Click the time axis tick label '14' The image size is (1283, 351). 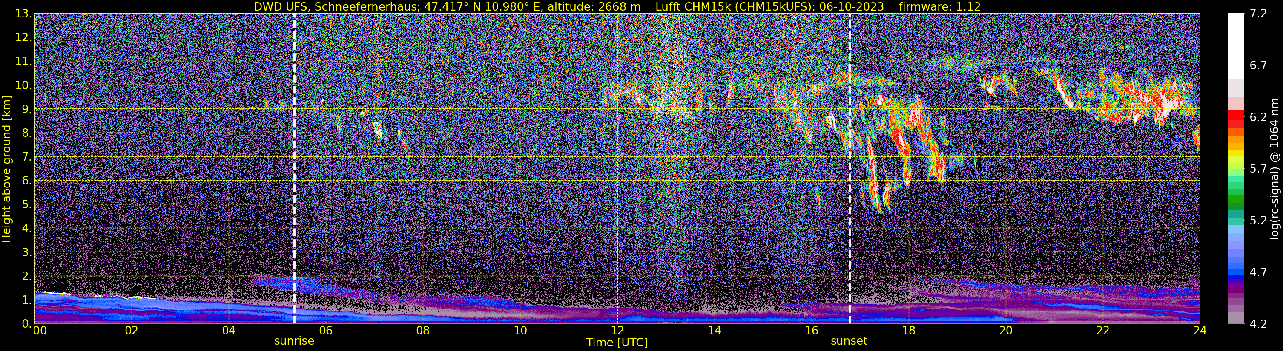[714, 331]
